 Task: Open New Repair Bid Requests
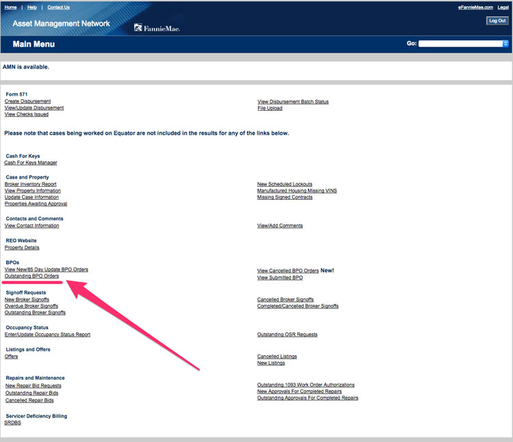pyautogui.click(x=33, y=386)
